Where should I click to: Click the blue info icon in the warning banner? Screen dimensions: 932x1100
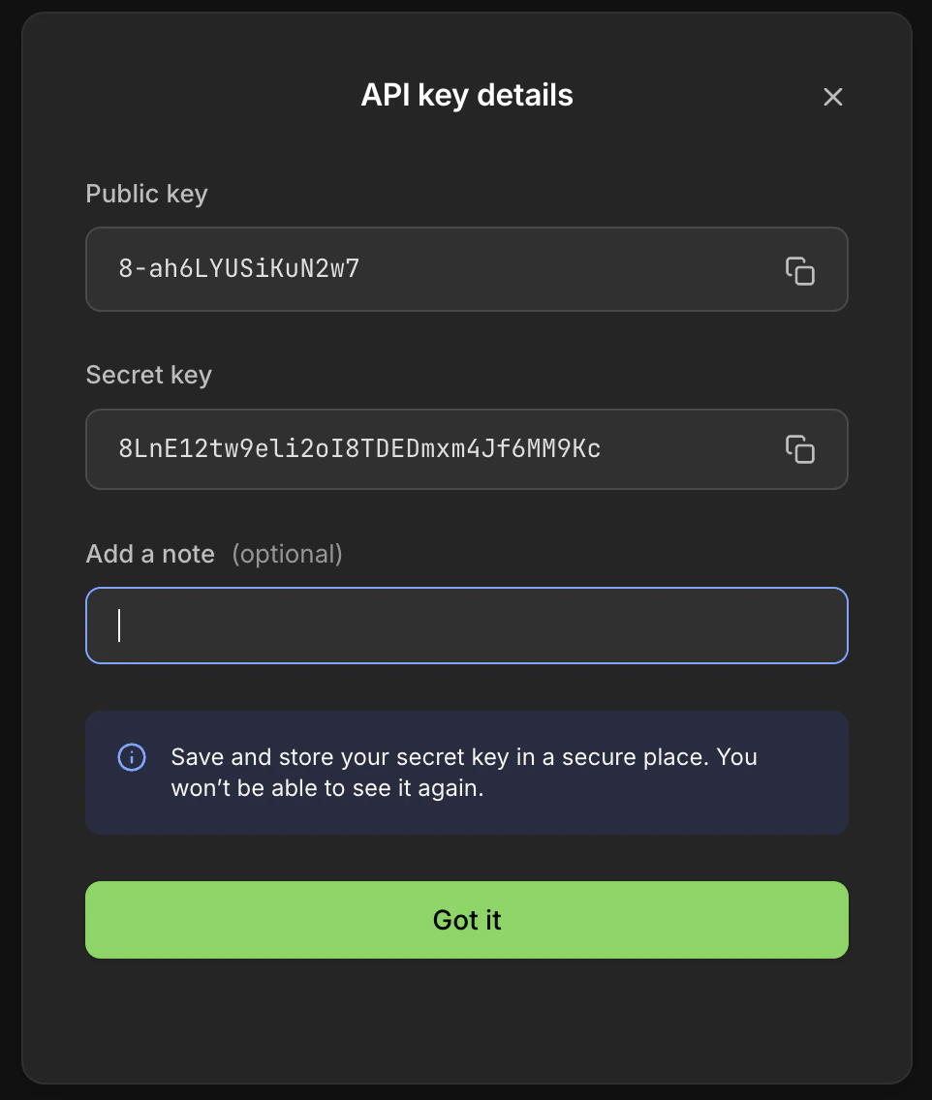tap(132, 757)
